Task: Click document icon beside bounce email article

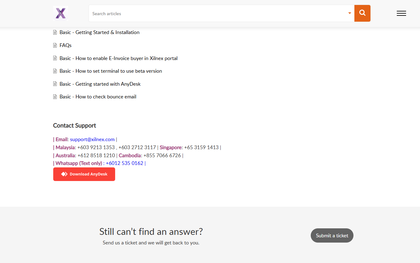Action: tap(55, 97)
